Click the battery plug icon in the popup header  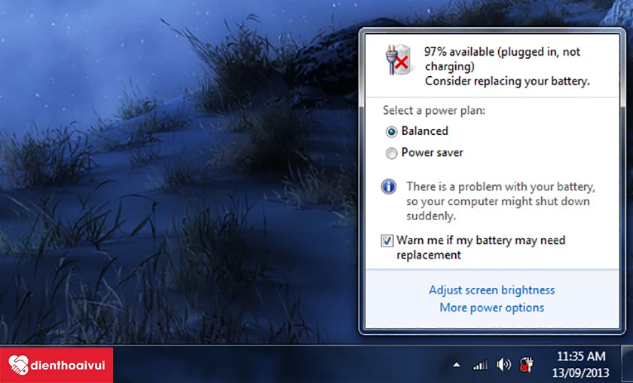[399, 60]
